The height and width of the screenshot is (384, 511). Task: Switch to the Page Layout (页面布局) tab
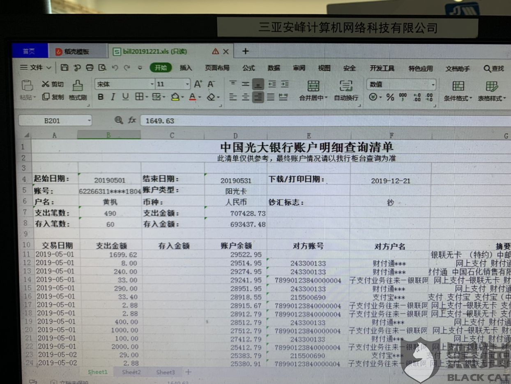217,68
